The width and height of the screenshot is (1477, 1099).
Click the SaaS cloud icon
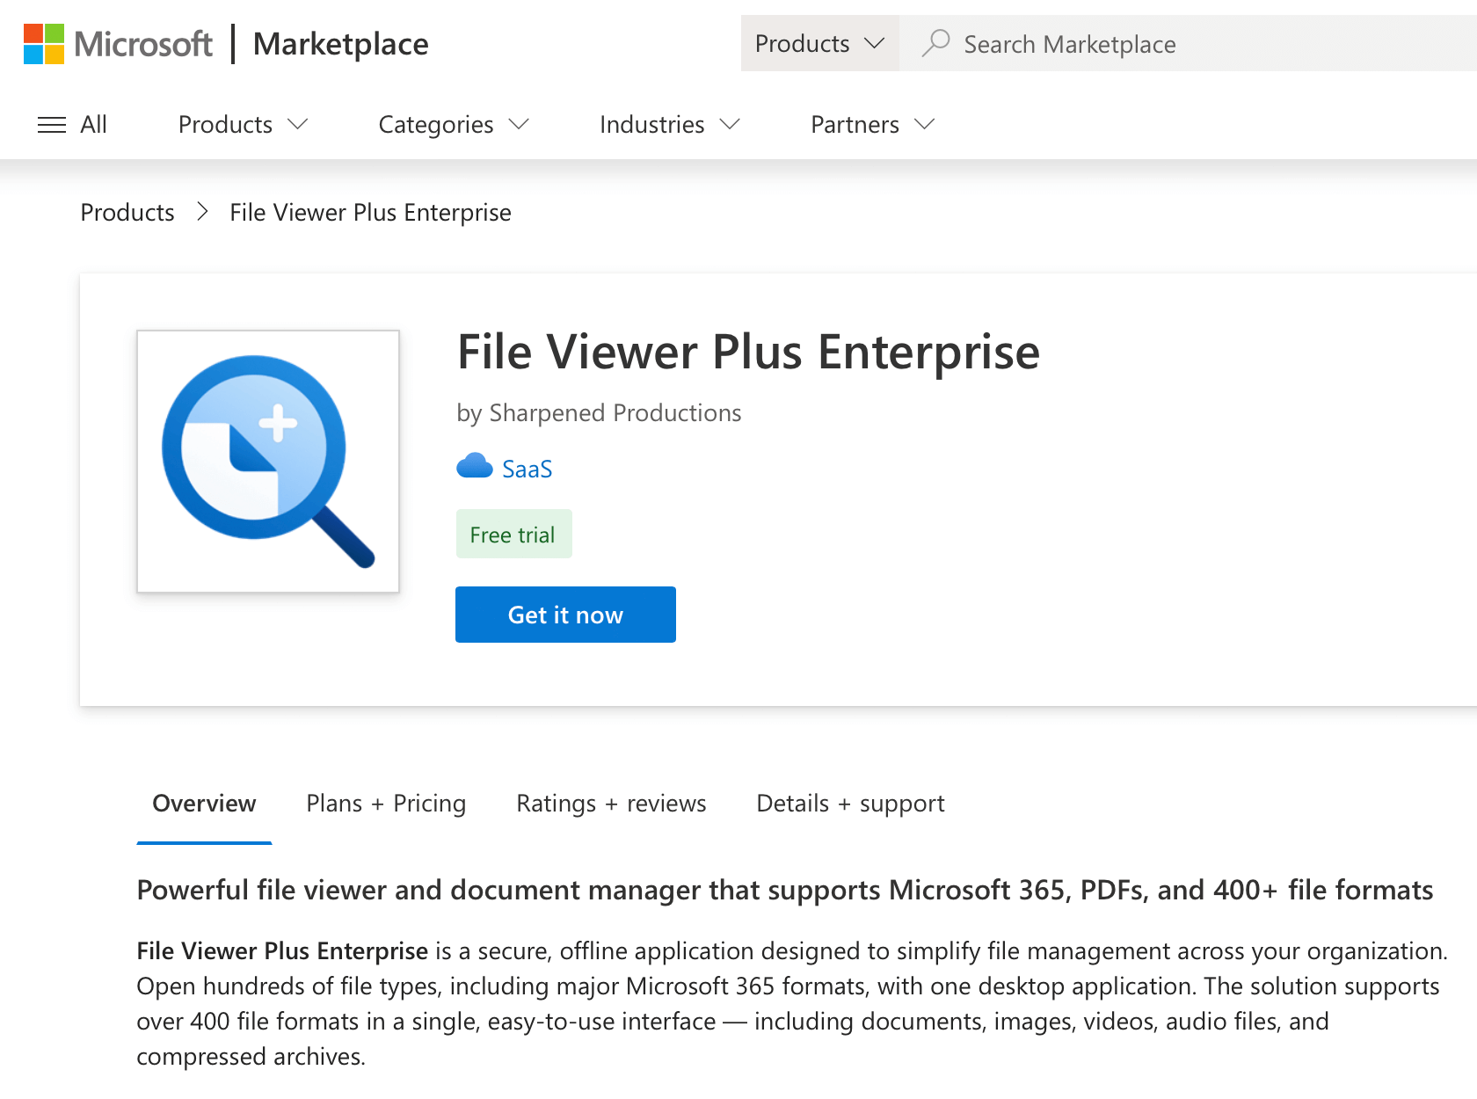pyautogui.click(x=475, y=467)
